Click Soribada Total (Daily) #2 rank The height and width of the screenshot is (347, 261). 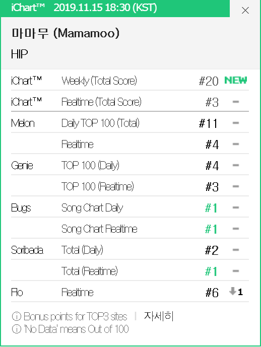point(212,250)
